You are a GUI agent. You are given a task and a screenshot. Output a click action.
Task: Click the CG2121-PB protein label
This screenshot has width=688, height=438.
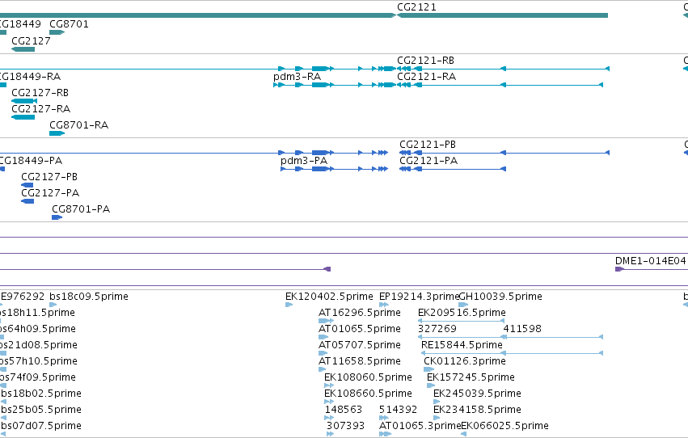click(428, 145)
